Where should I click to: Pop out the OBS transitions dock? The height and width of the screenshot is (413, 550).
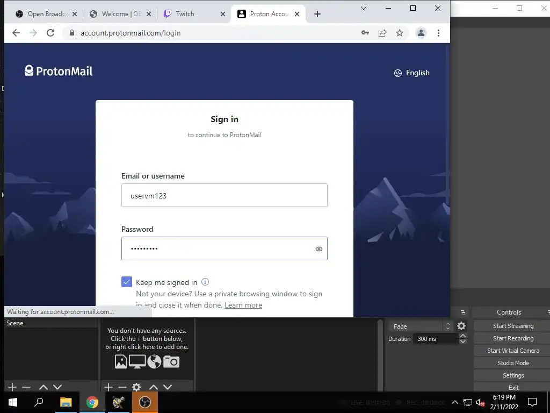click(x=462, y=312)
